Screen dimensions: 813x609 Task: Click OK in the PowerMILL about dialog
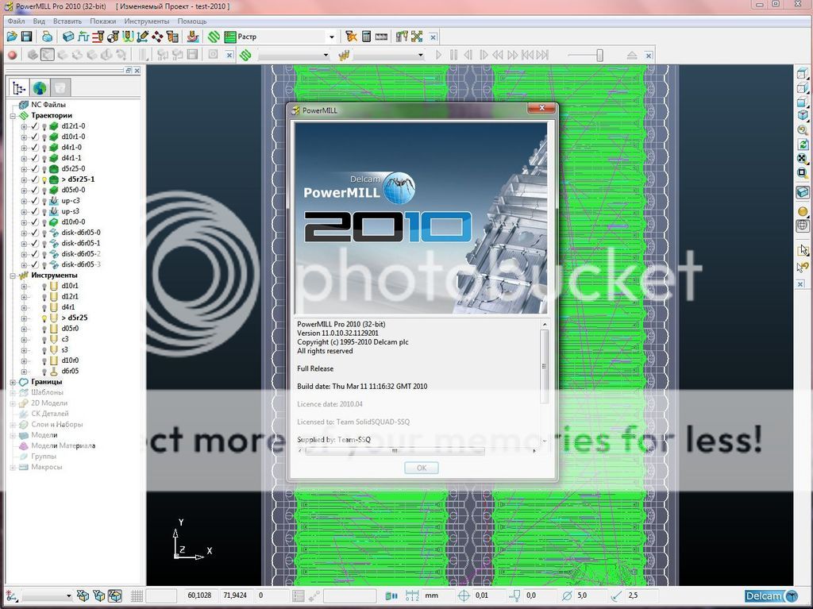421,468
